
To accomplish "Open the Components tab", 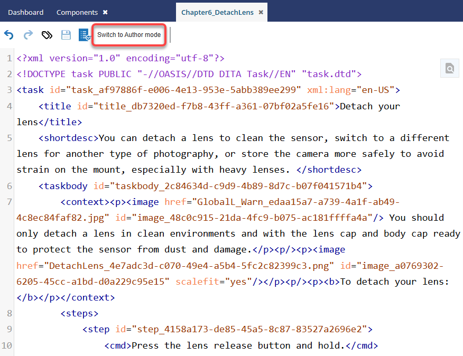I will pos(77,12).
